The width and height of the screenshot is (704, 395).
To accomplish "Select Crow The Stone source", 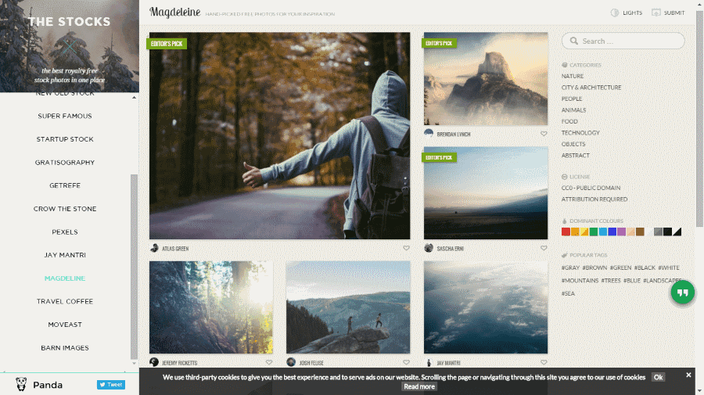I will pyautogui.click(x=65, y=209).
